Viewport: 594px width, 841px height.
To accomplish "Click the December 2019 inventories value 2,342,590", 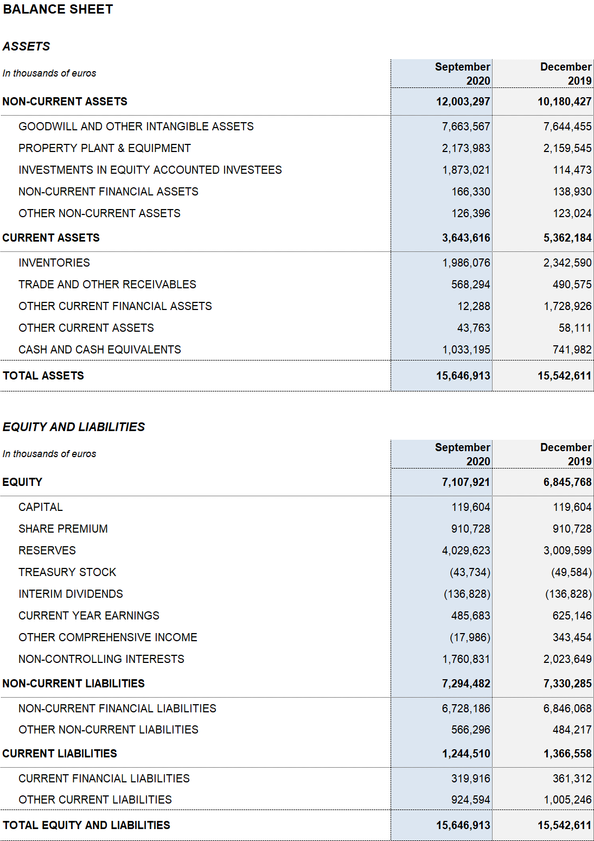I will (567, 263).
